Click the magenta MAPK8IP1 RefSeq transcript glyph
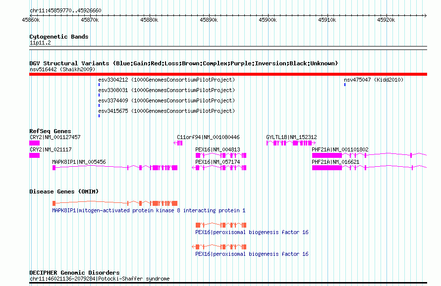Image resolution: width=441 pixels, height=286 pixels. 115,168
